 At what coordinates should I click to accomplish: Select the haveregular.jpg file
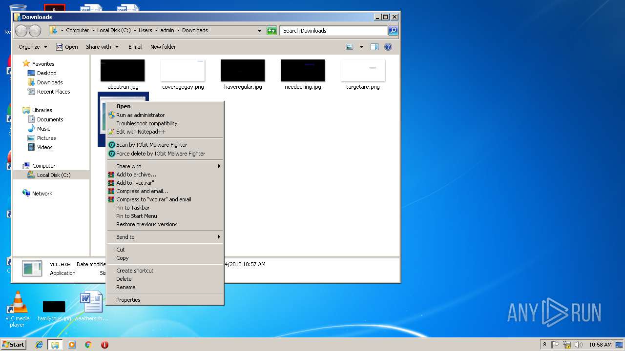[x=243, y=74]
